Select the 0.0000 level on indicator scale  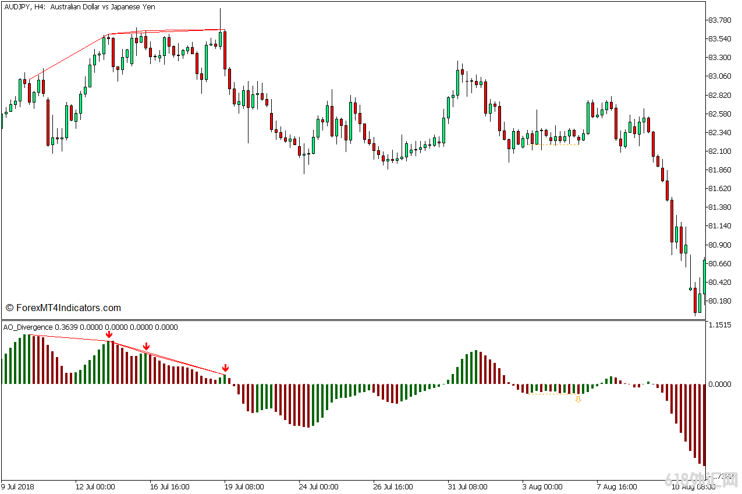tap(720, 384)
